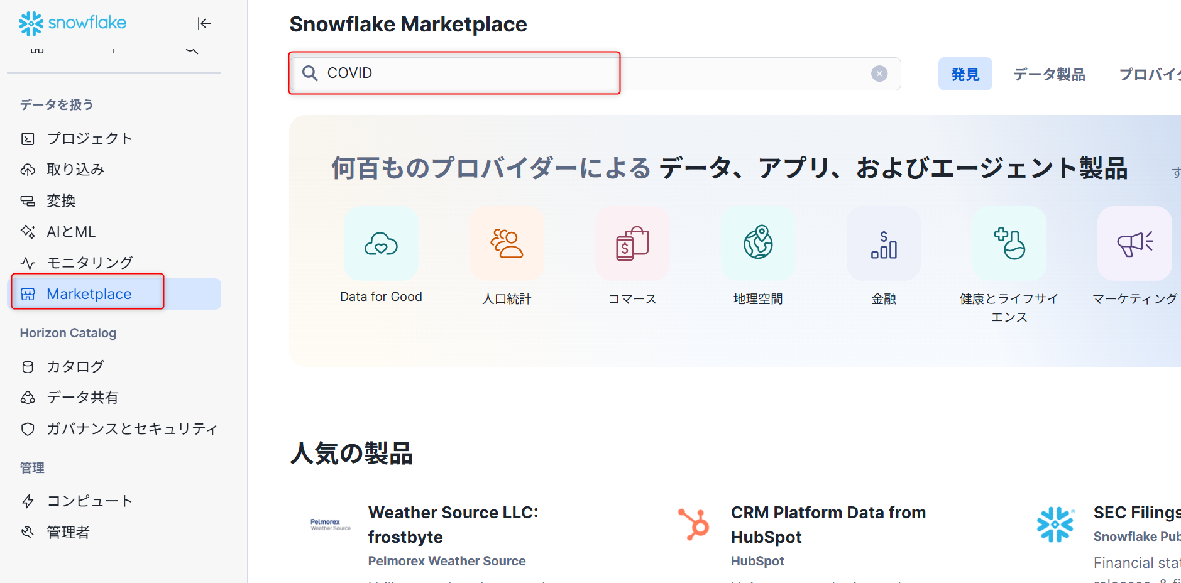Select Marketplace in the sidebar
Image resolution: width=1181 pixels, height=583 pixels.
coord(114,294)
